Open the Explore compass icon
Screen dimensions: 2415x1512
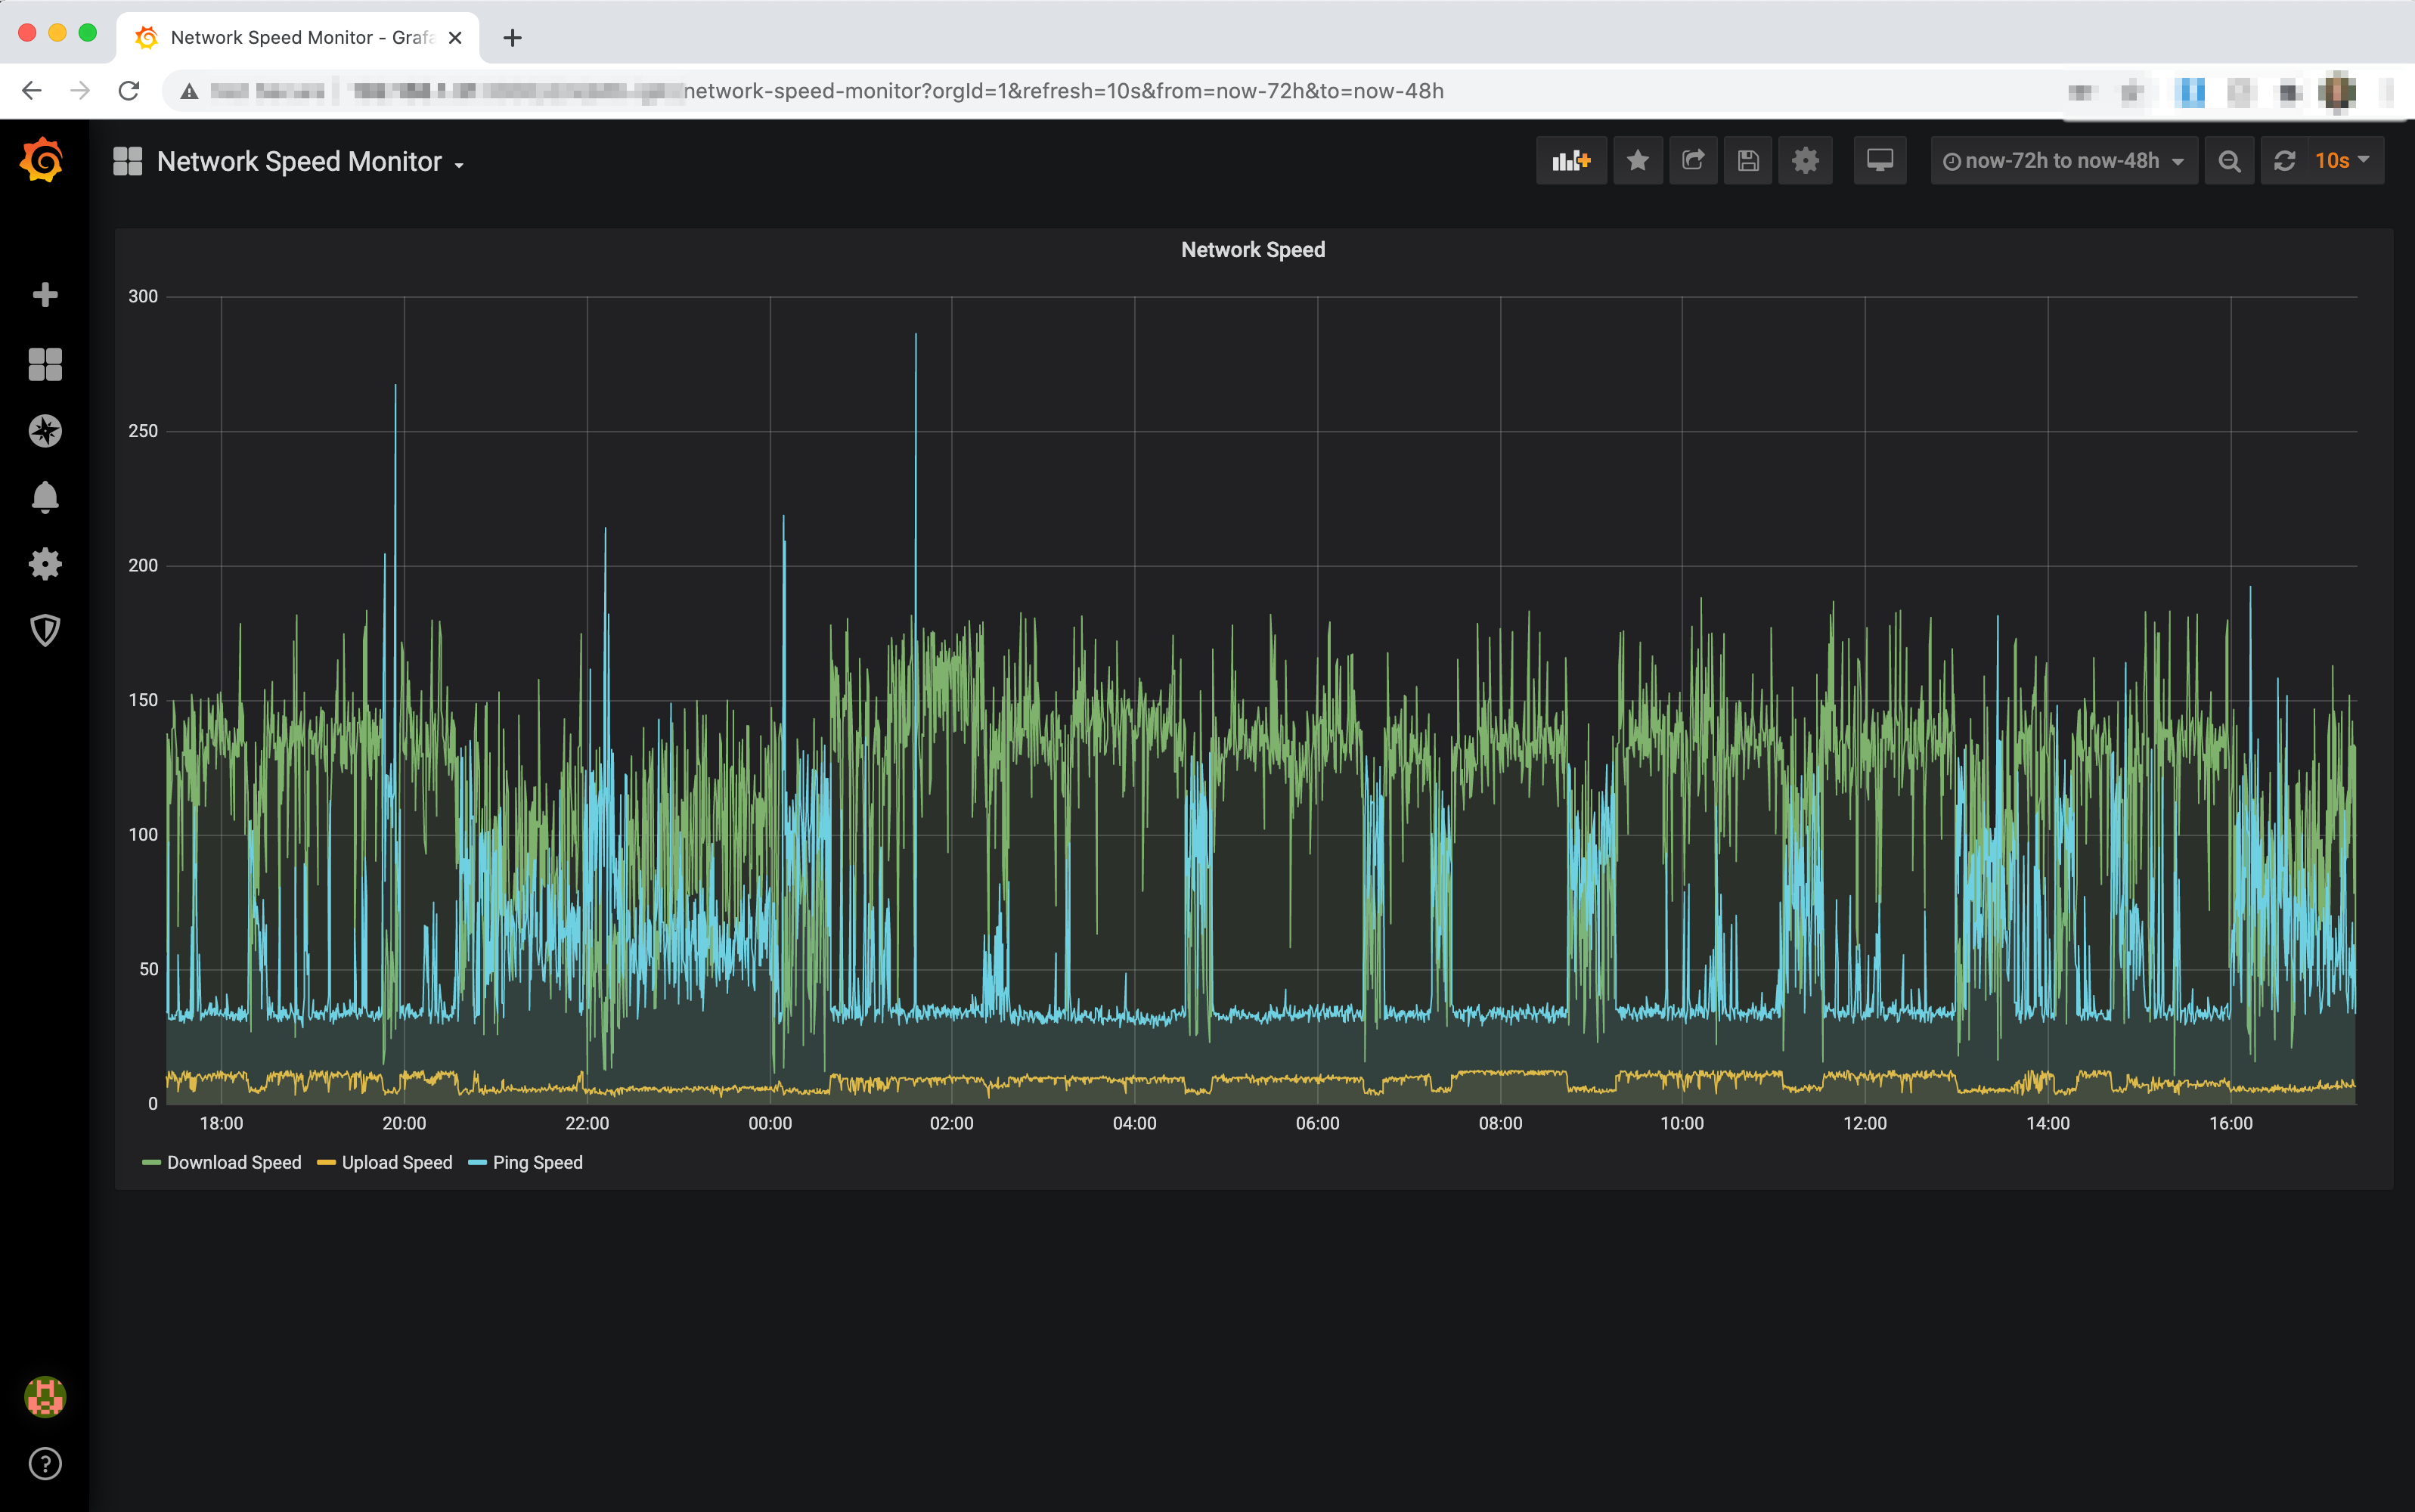pyautogui.click(x=45, y=431)
